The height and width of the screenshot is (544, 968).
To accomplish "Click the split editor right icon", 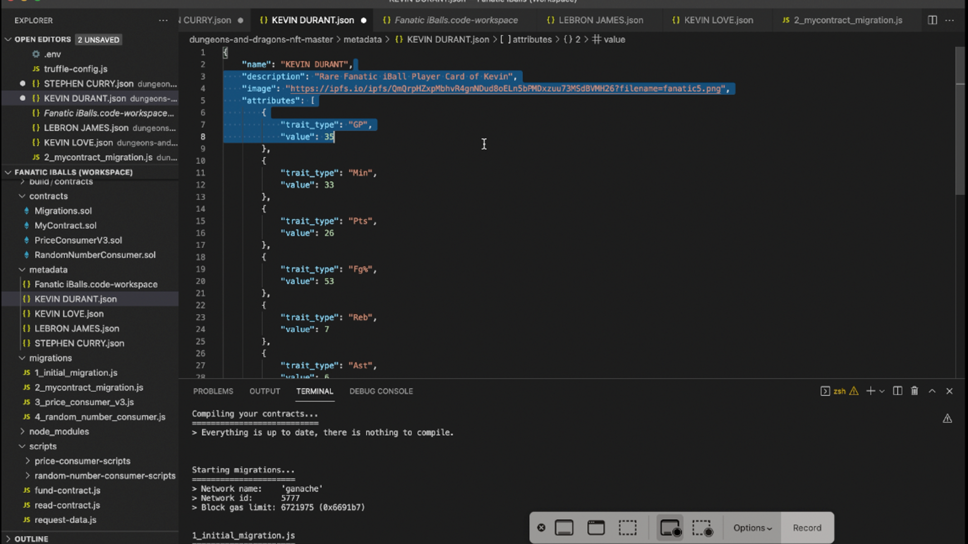I will point(932,20).
